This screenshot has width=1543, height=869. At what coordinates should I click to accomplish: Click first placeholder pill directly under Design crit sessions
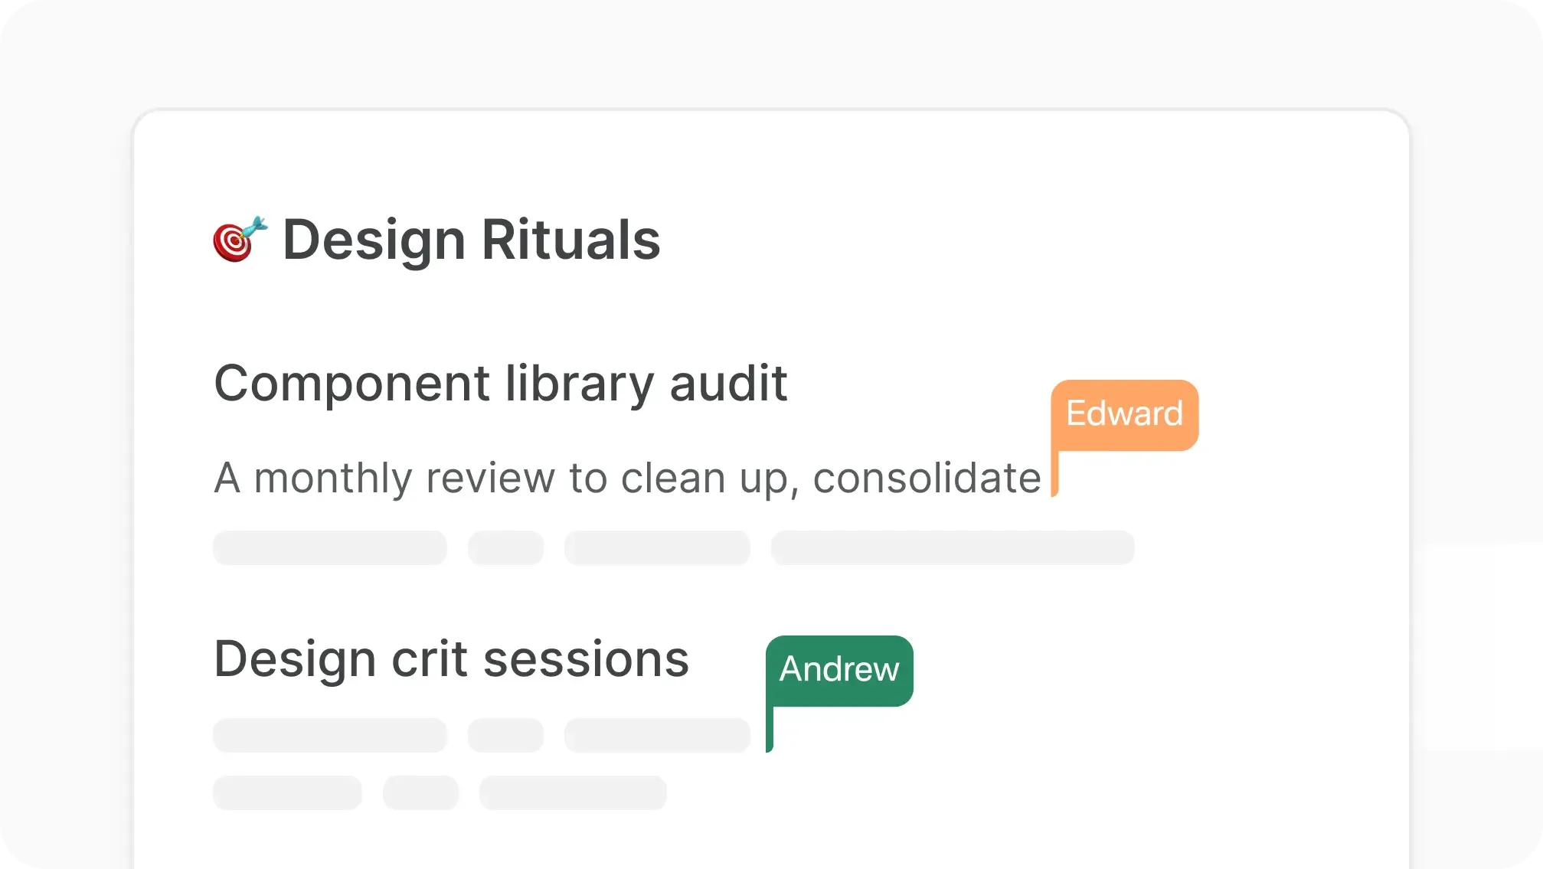click(330, 736)
